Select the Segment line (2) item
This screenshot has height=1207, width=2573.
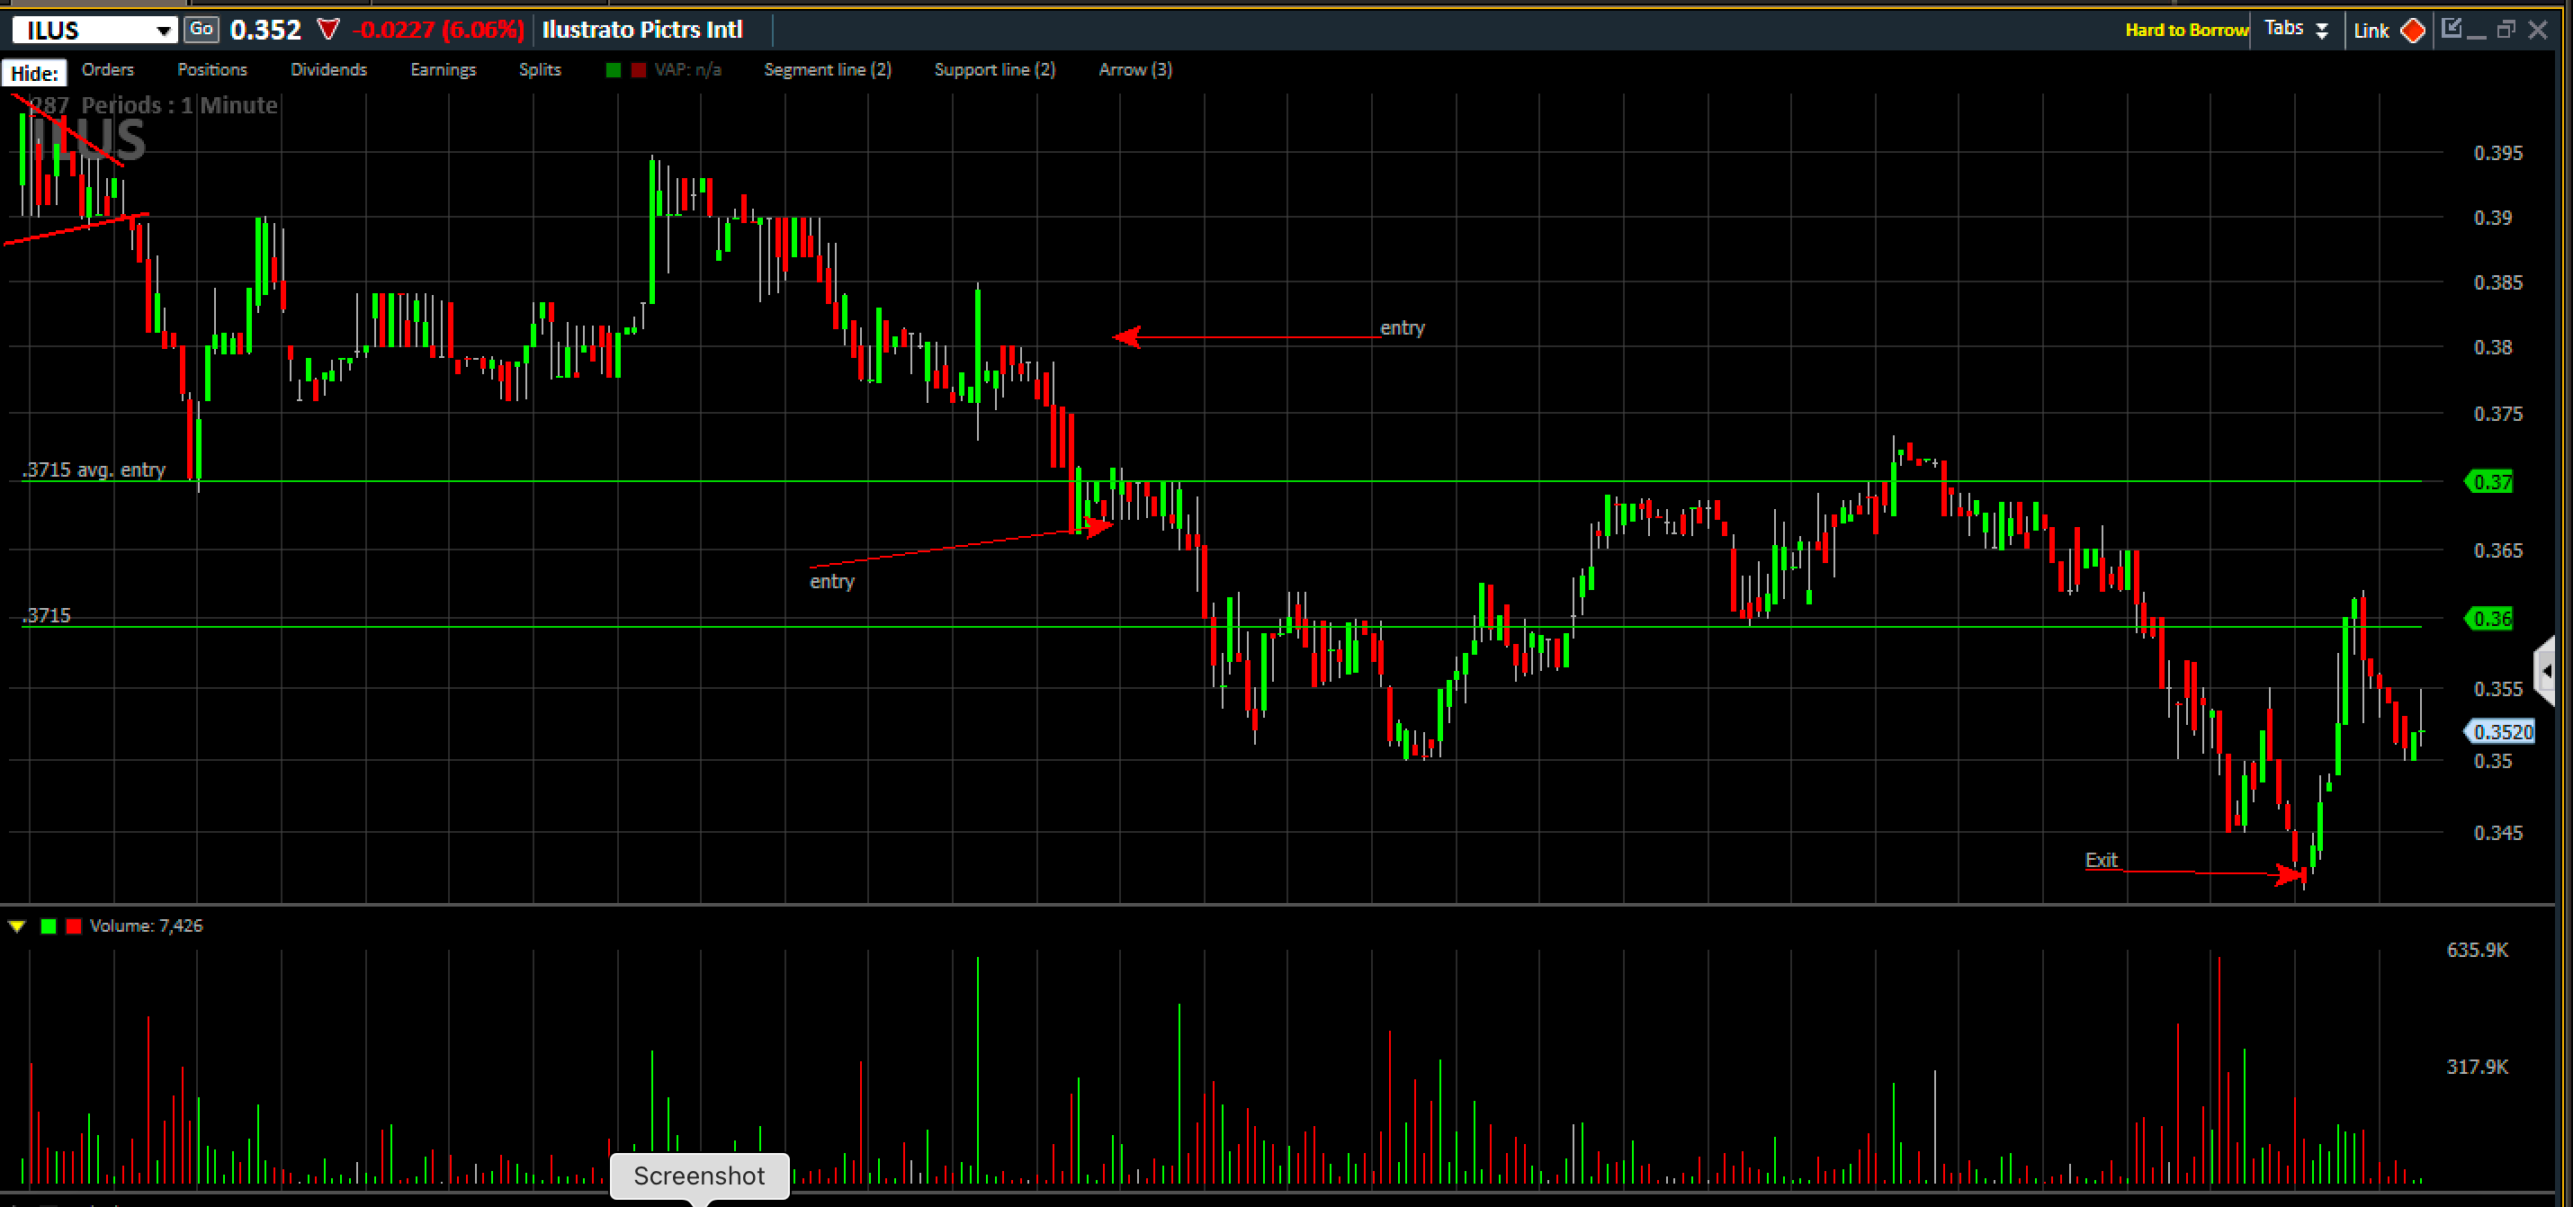point(827,70)
